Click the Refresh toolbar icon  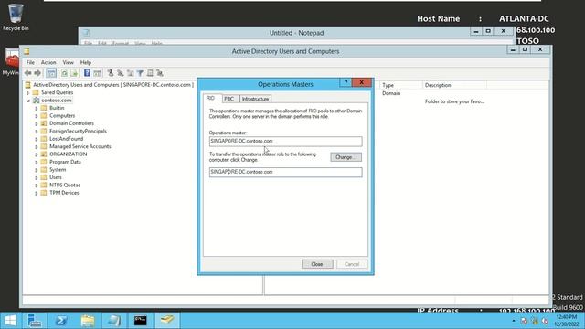pyautogui.click(x=64, y=73)
